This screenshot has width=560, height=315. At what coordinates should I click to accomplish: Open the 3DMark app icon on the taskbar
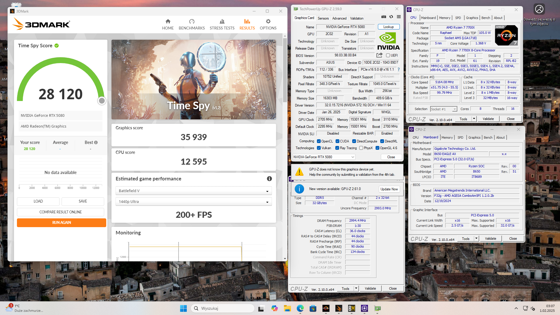(339, 308)
